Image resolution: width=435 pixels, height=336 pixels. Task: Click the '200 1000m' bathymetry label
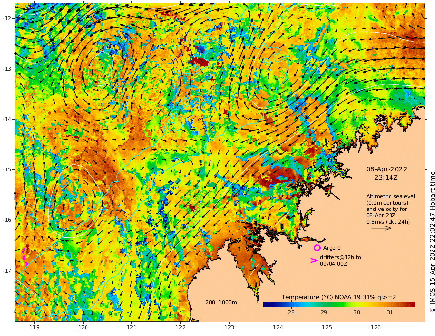[221, 302]
